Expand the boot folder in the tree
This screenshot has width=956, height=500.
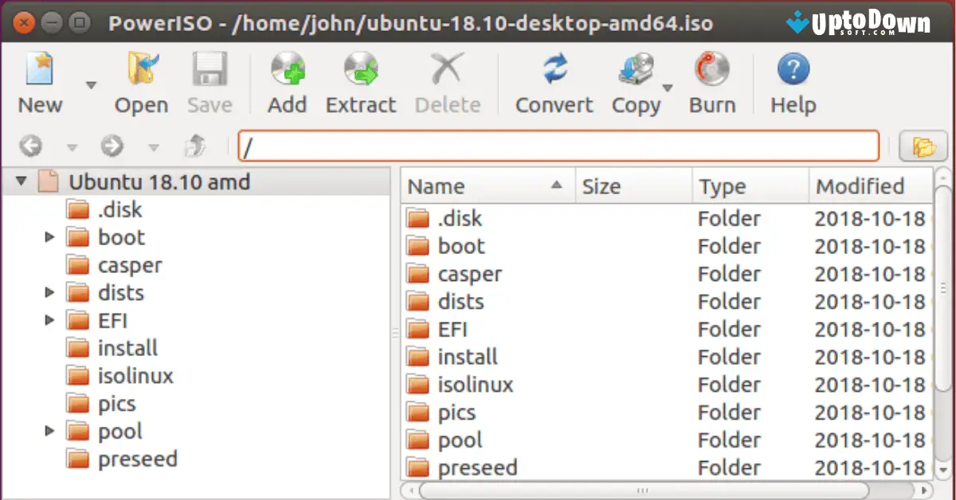49,236
